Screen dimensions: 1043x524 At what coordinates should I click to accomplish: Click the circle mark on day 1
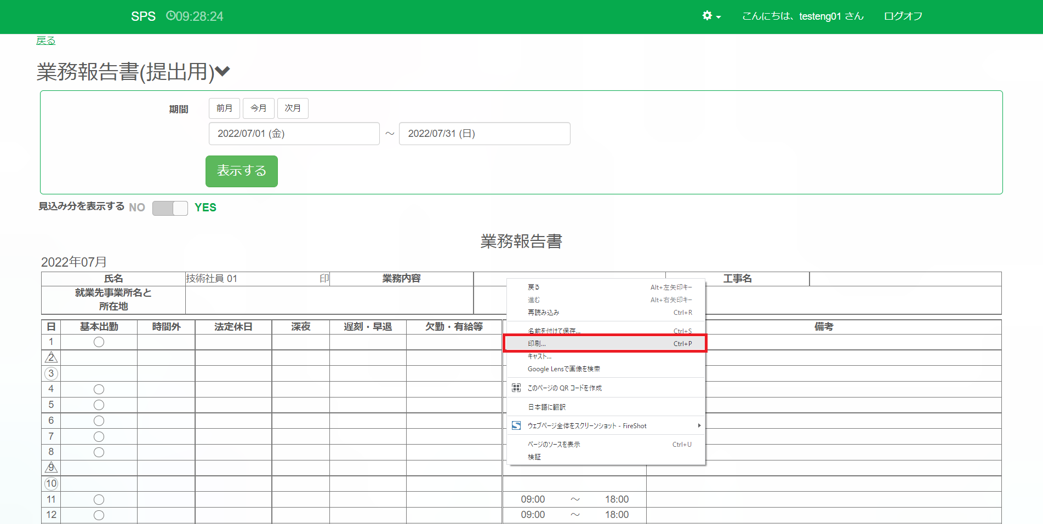(99, 342)
